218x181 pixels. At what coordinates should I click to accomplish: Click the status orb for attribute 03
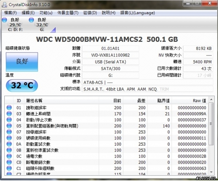pyautogui.click(x=9, y=114)
